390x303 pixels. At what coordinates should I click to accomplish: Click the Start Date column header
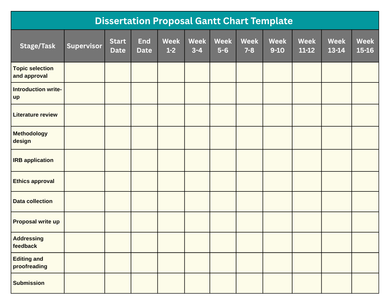118,46
